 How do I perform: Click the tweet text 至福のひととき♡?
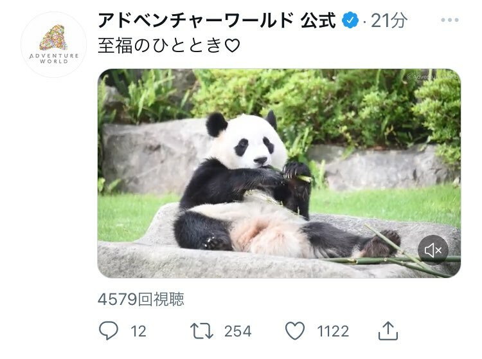169,46
